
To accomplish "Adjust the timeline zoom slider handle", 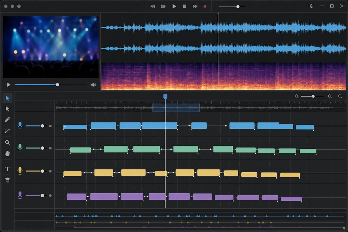I will tap(313, 96).
